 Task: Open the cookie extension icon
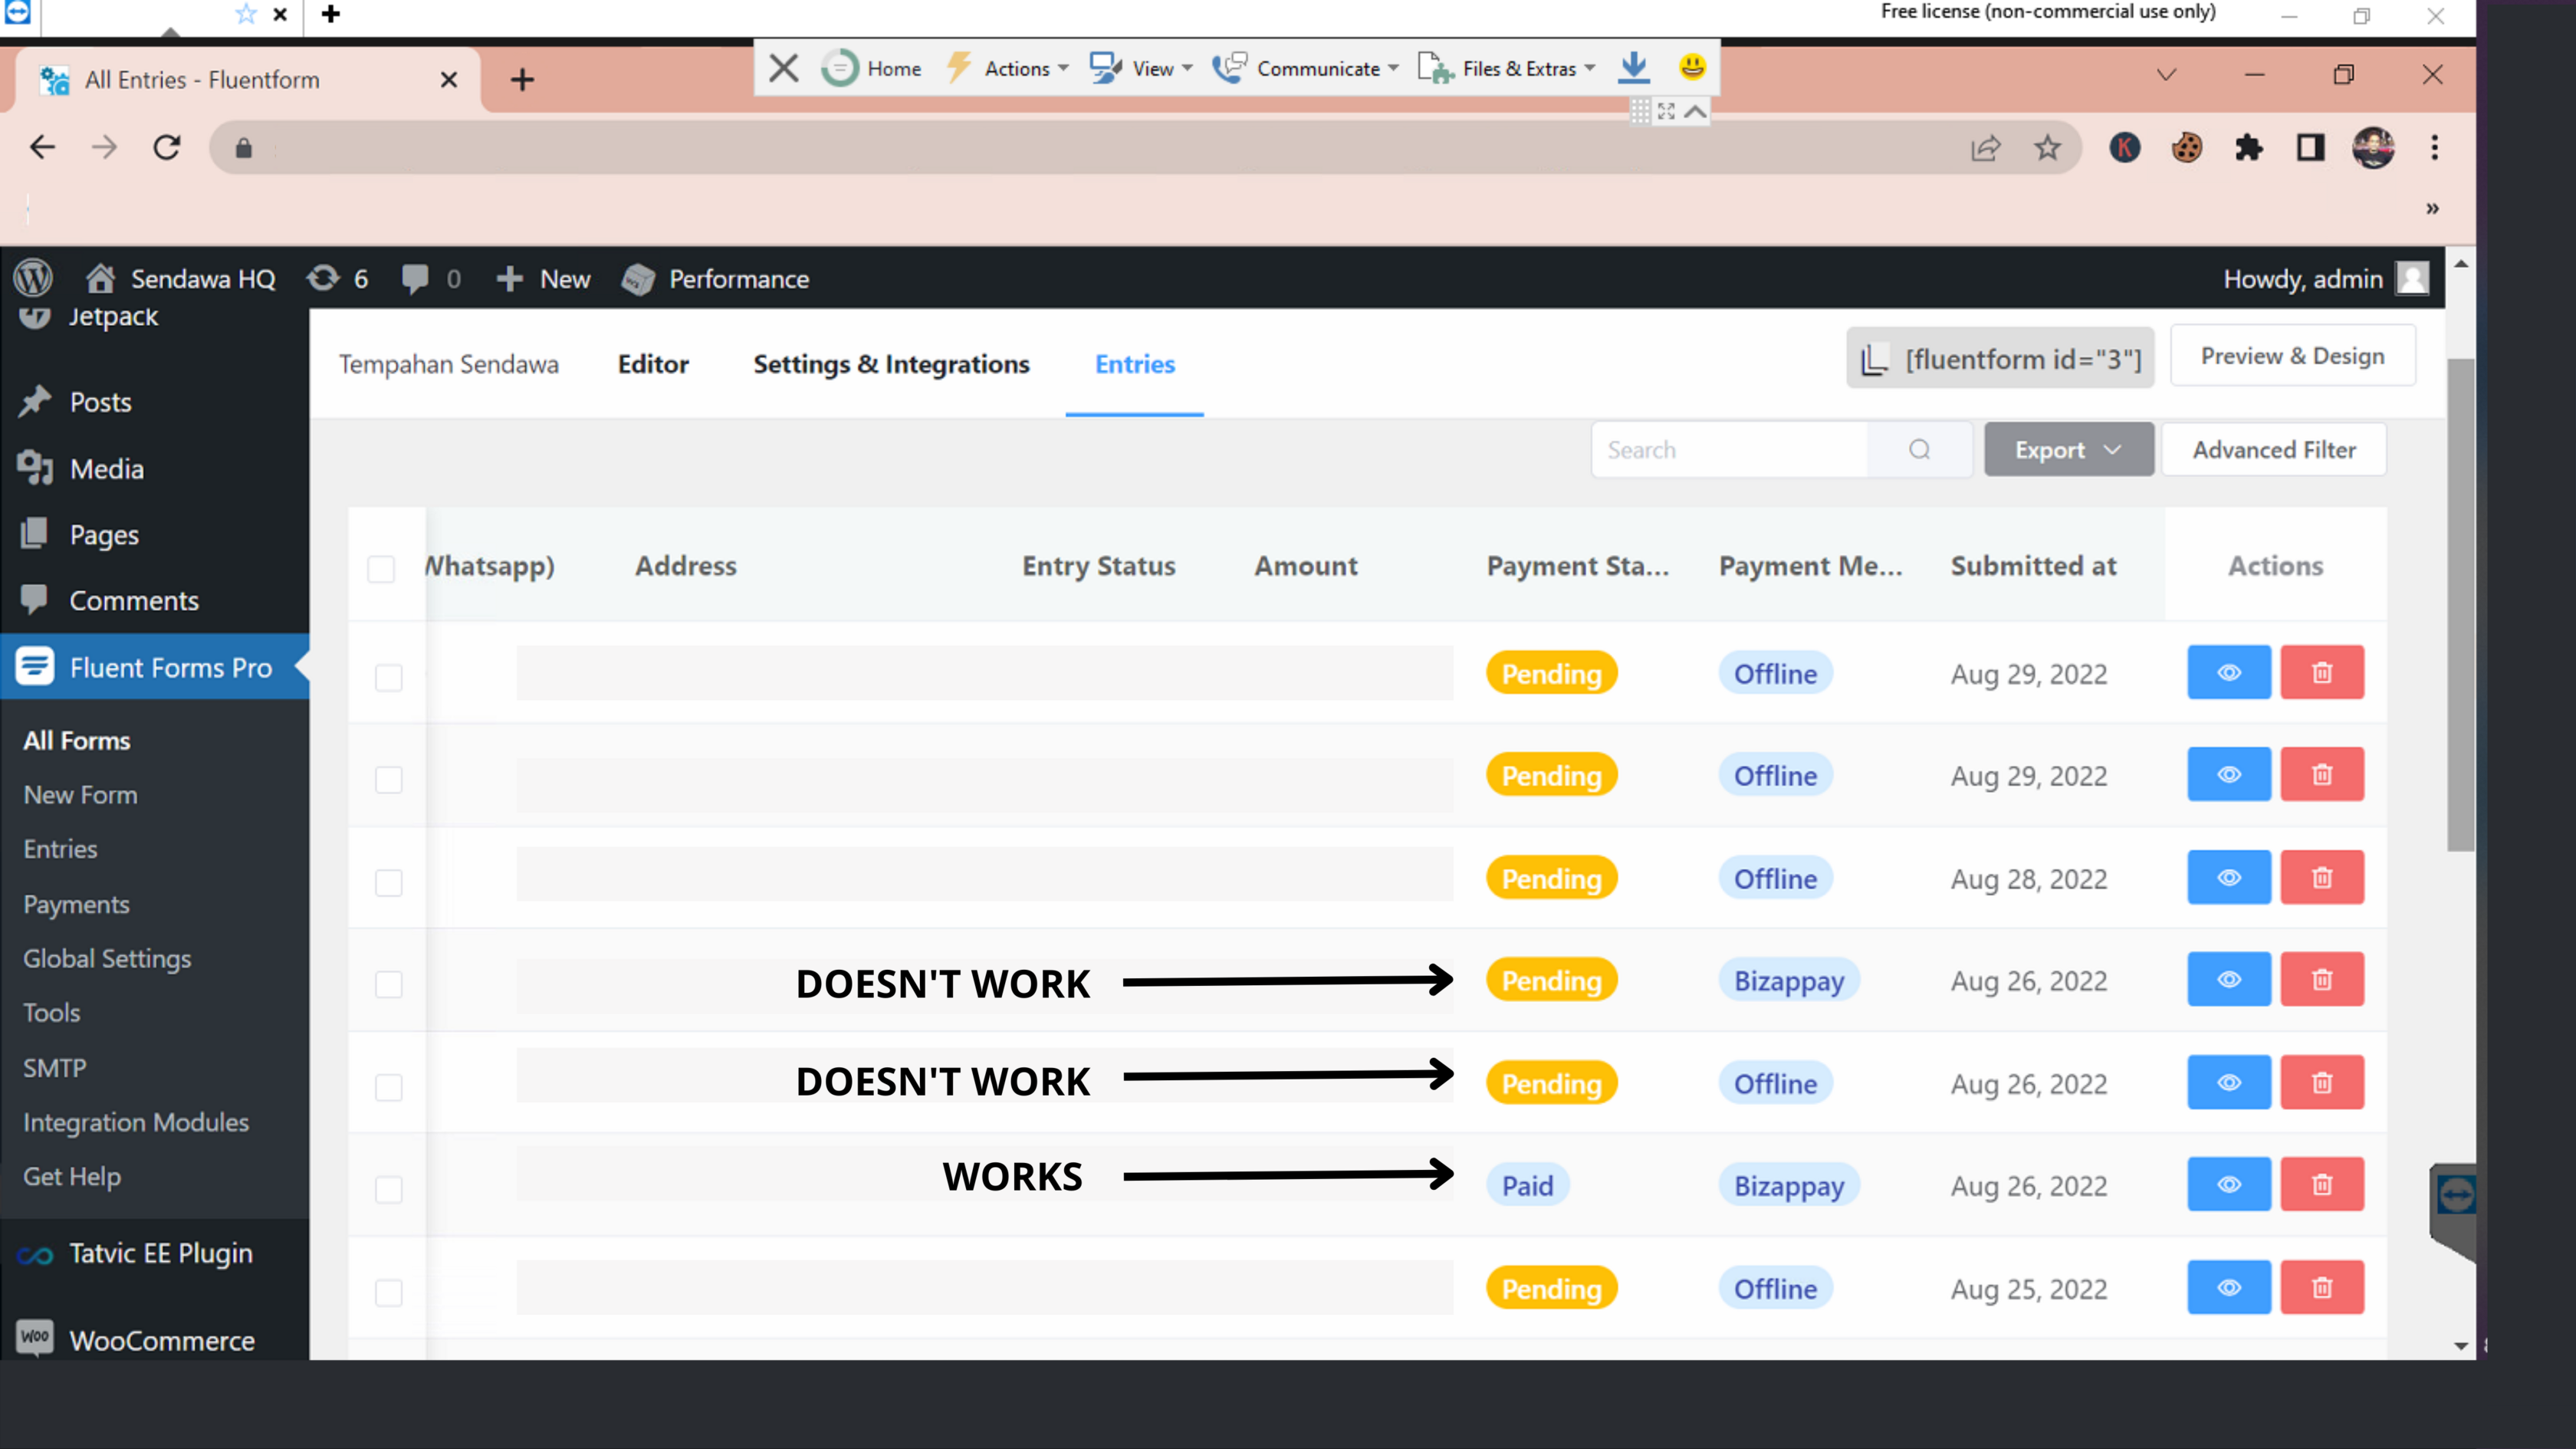tap(2186, 148)
